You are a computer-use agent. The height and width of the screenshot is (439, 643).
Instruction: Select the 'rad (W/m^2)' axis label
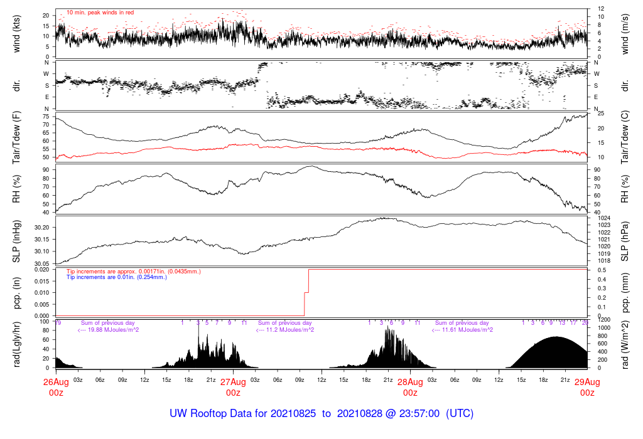point(625,344)
